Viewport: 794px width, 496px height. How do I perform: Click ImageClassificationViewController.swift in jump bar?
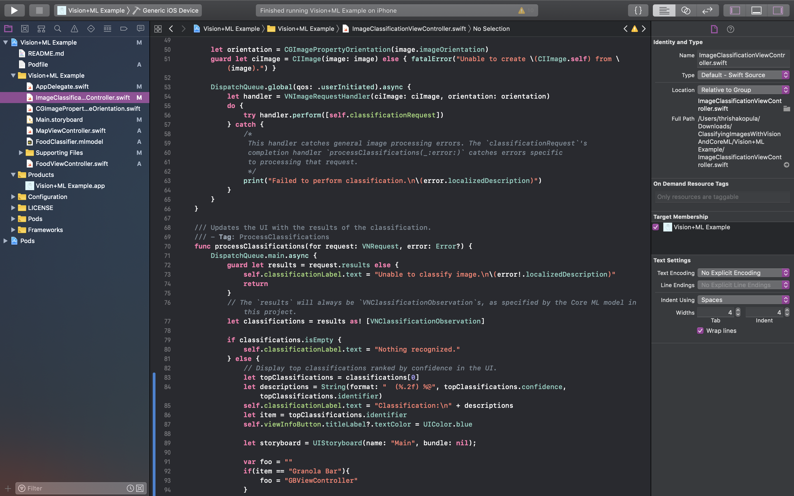pyautogui.click(x=409, y=29)
